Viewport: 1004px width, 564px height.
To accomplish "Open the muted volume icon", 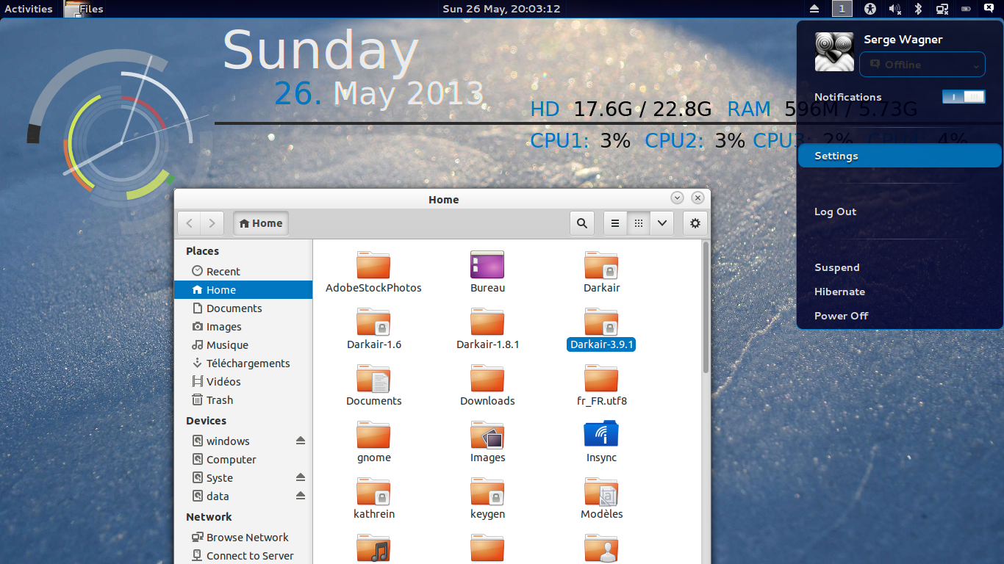I will tap(894, 9).
